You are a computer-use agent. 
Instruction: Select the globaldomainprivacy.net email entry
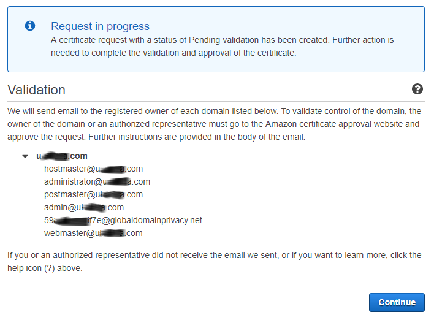[123, 220]
